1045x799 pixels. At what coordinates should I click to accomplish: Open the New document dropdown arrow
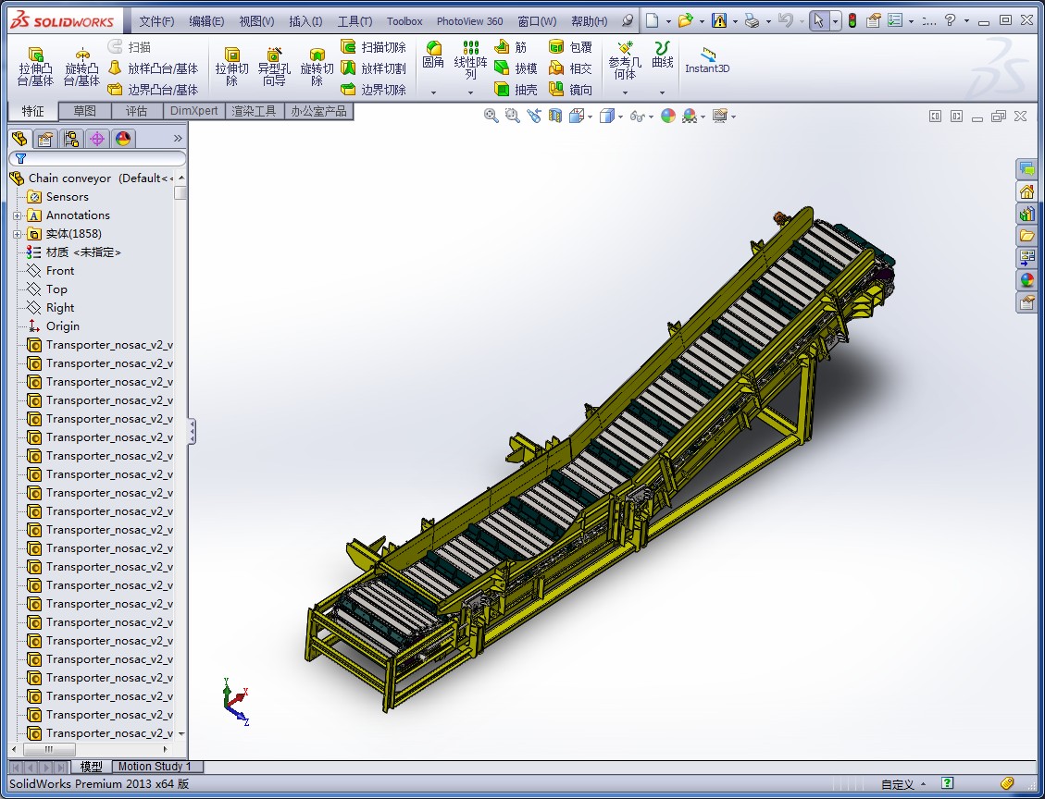668,21
